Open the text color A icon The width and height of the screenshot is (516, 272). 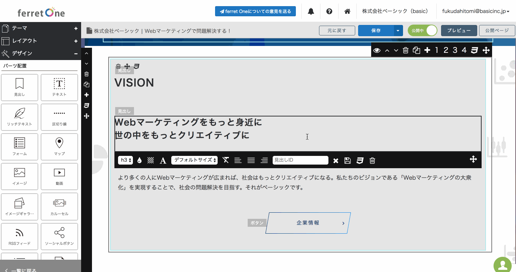coord(163,161)
